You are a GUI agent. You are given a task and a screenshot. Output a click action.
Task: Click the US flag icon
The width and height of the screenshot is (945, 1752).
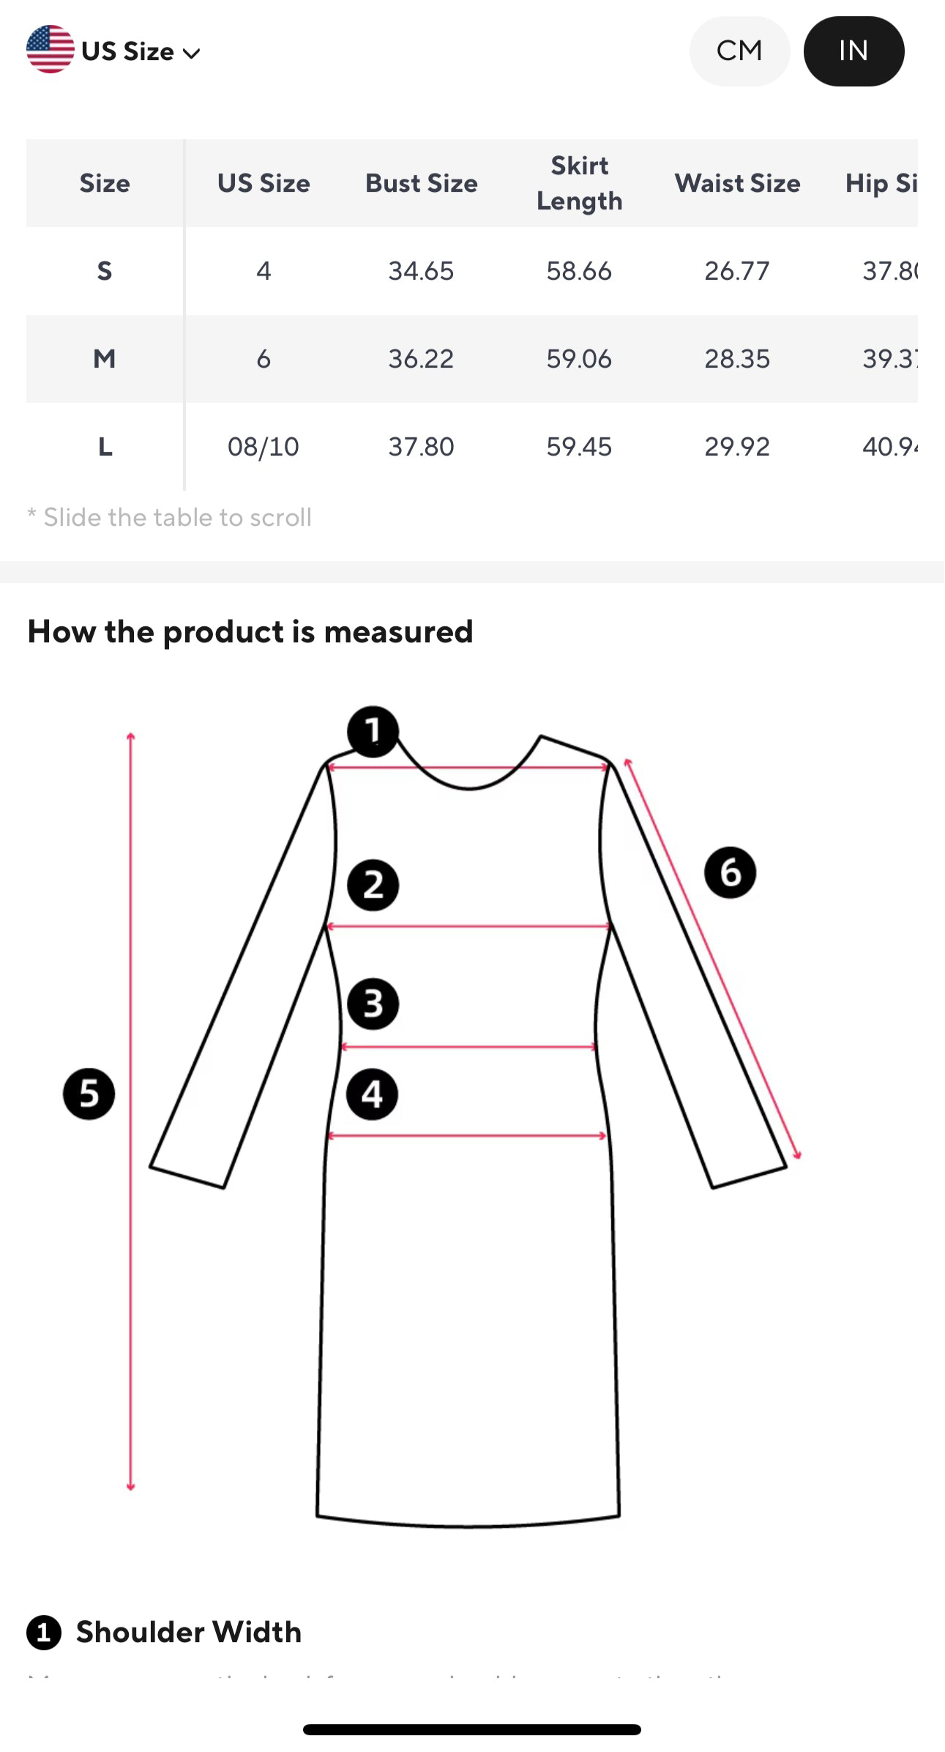[x=50, y=50]
